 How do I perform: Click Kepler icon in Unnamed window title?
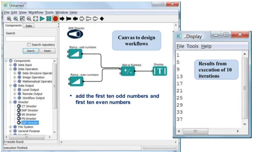[6, 5]
